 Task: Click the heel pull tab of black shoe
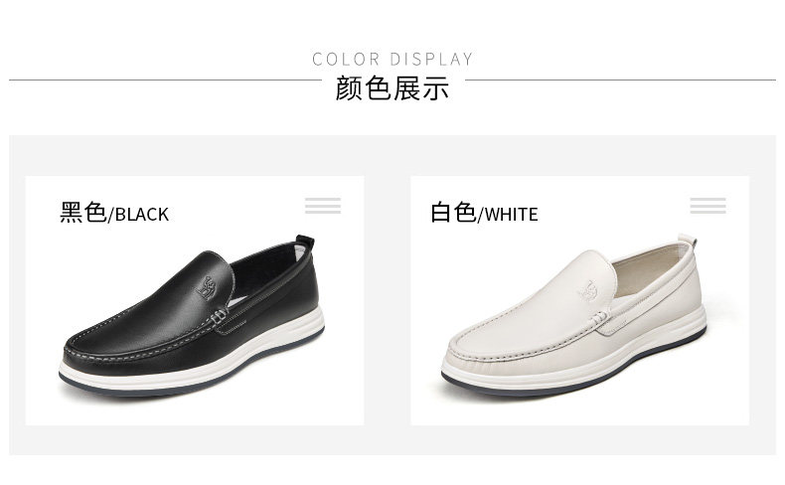click(x=305, y=242)
